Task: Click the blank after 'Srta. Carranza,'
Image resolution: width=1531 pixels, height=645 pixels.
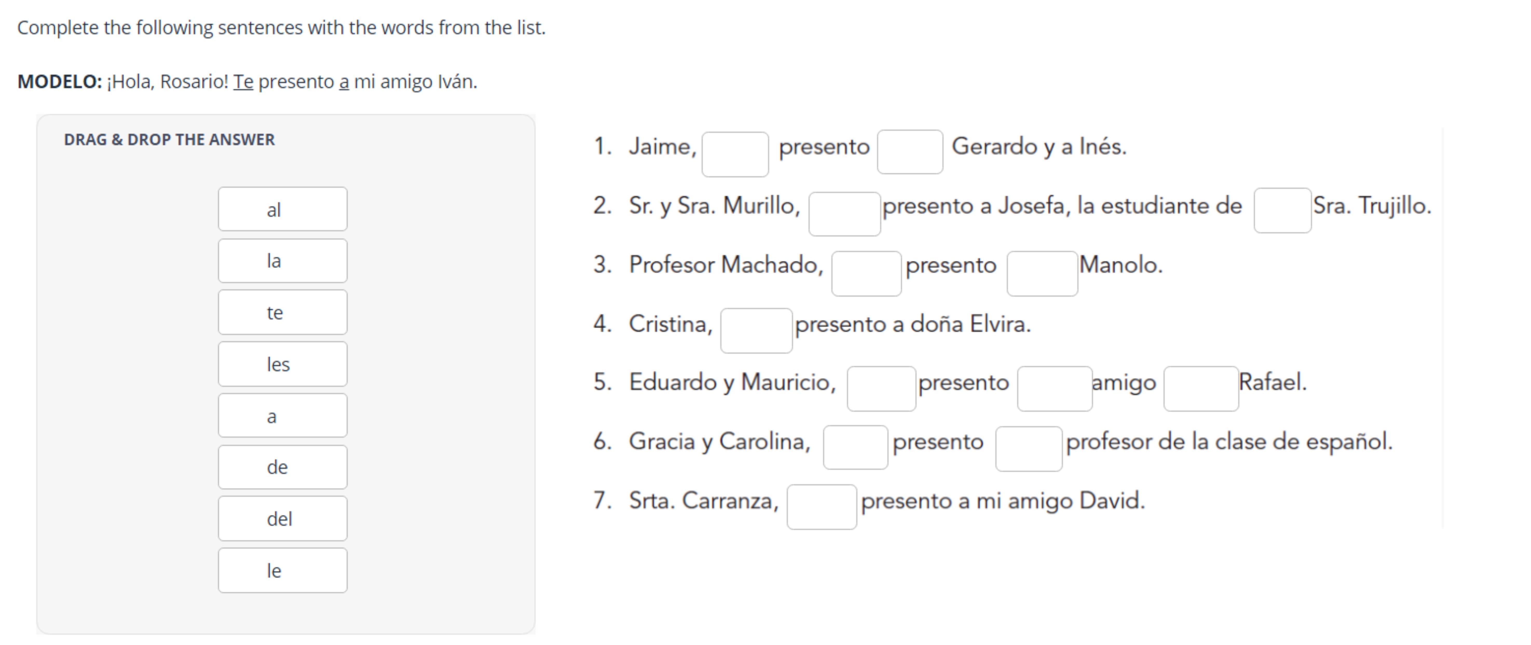Action: point(821,507)
